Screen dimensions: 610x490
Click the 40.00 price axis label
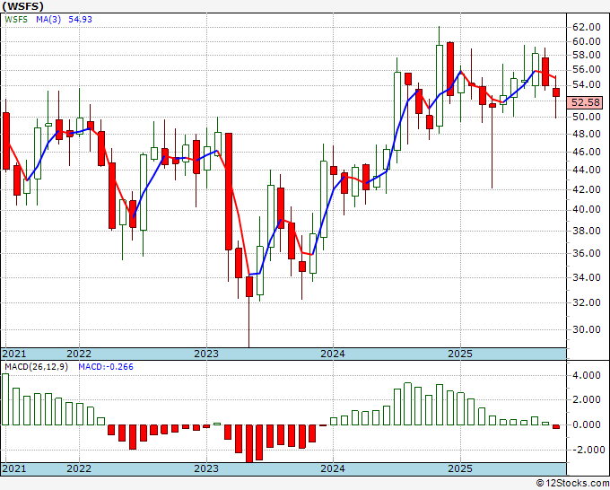587,210
